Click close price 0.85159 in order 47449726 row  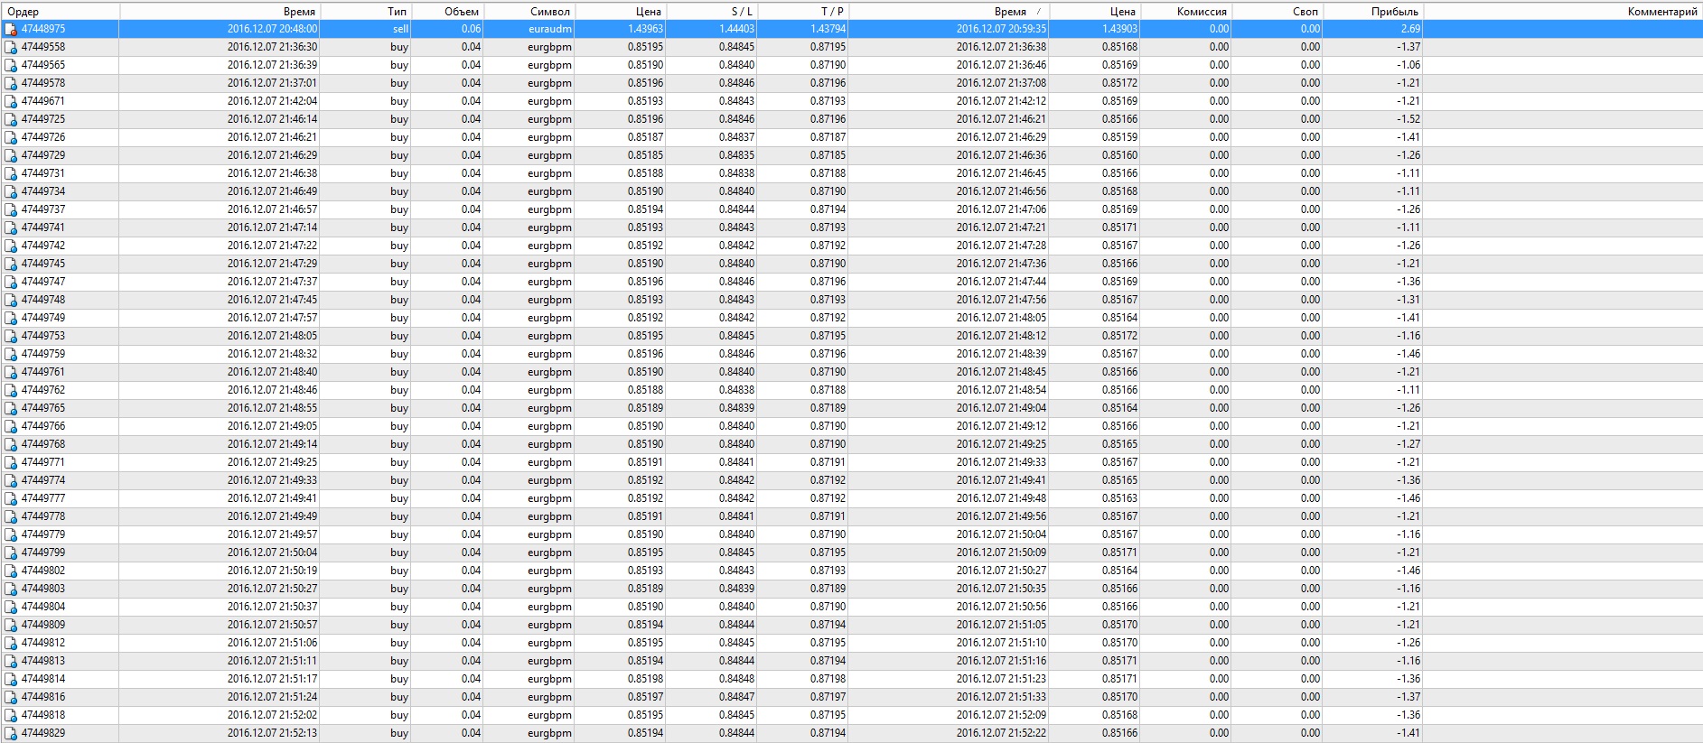tap(1119, 137)
